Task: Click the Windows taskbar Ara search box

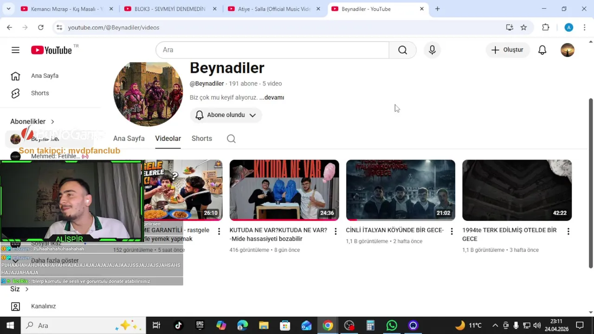Action: (x=84, y=325)
